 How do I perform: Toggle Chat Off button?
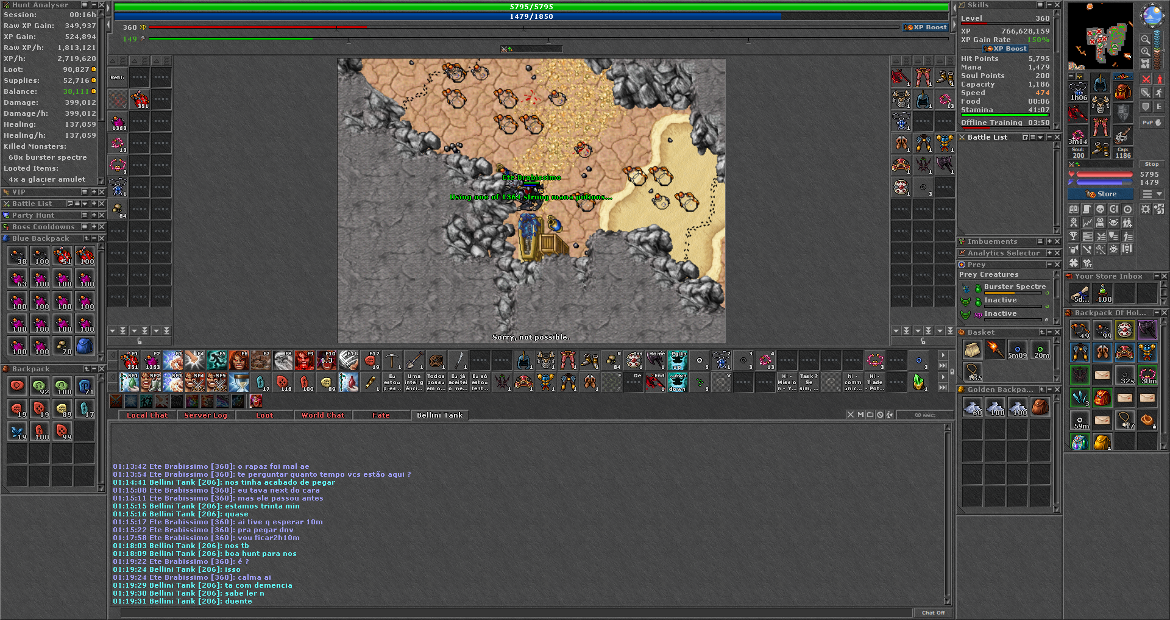point(933,613)
